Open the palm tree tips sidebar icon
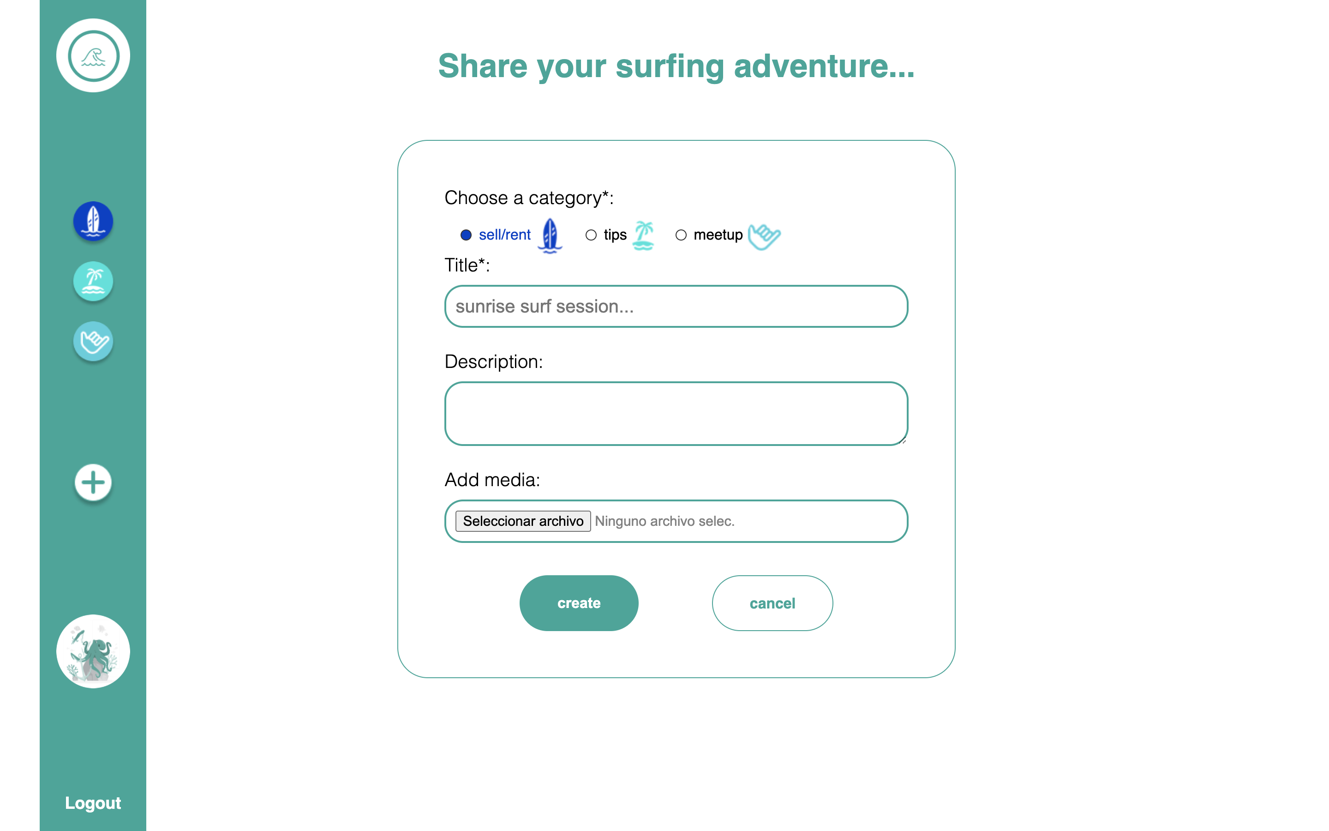The height and width of the screenshot is (831, 1329). point(93,281)
